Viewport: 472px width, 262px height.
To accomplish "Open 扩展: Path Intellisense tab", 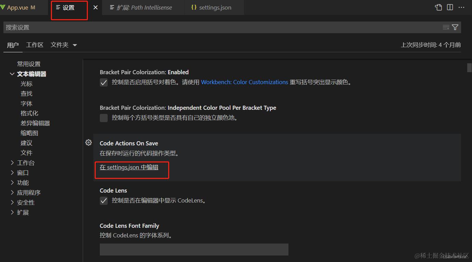I will (144, 7).
